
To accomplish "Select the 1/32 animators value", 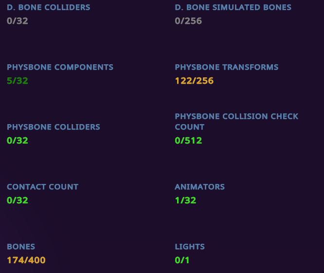I will (185, 200).
